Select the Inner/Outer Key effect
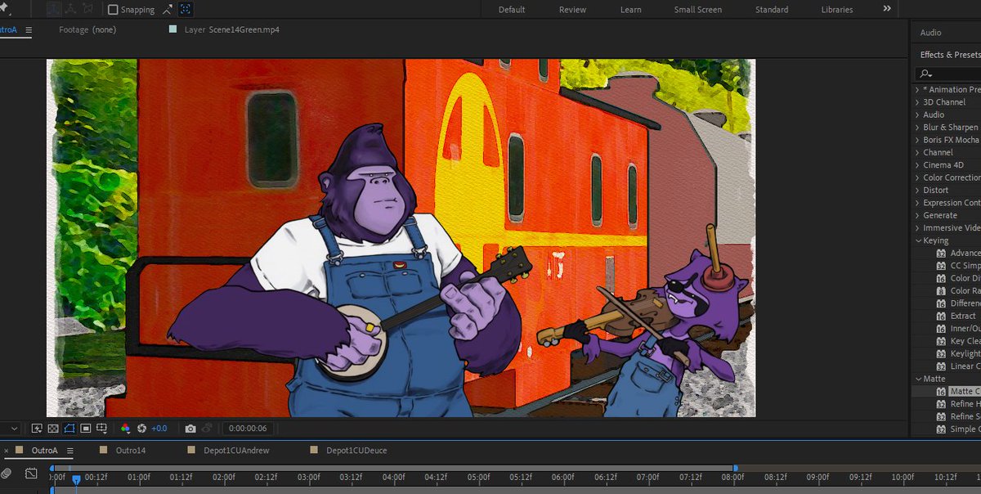Image resolution: width=981 pixels, height=494 pixels. tap(965, 328)
